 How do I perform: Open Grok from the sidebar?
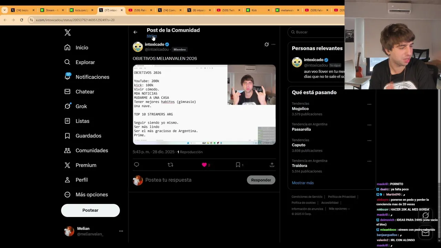point(76,106)
